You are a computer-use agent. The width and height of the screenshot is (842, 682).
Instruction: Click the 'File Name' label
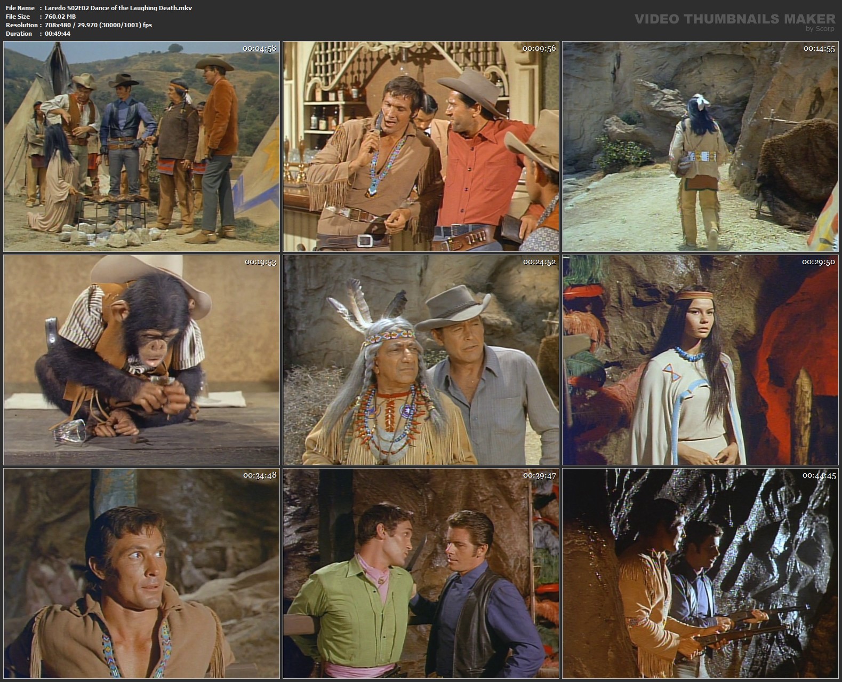pos(20,8)
